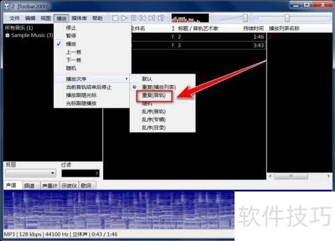This screenshot has width=335, height=241.
Task: Click the Pause toolbar button
Action: coord(133,18)
